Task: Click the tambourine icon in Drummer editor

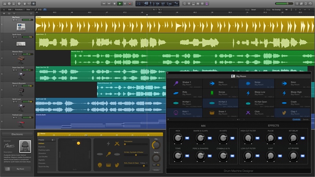Action: click(107, 165)
